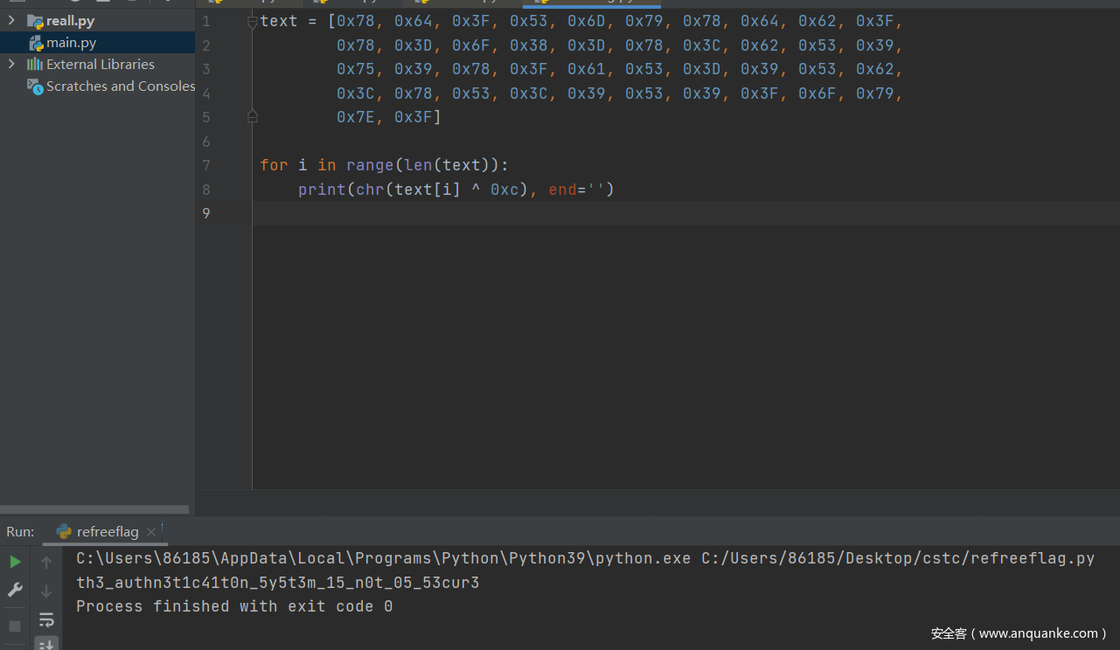Select the refreeflag run tab
1120x650 pixels.
107,532
